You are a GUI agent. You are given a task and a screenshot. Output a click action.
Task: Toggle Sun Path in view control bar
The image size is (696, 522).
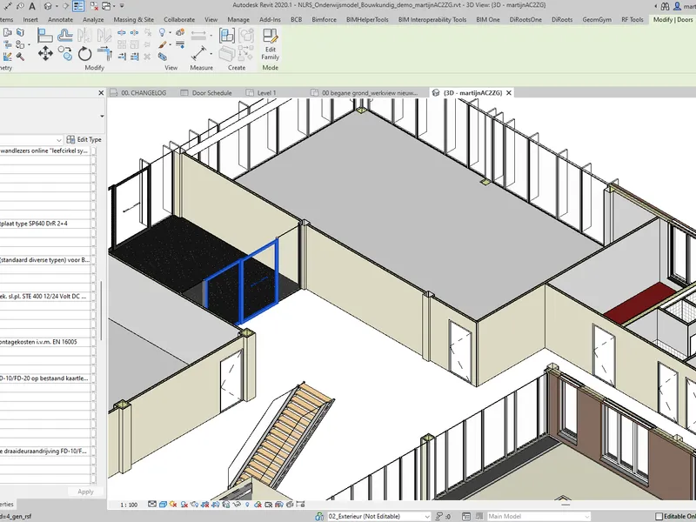click(x=173, y=505)
